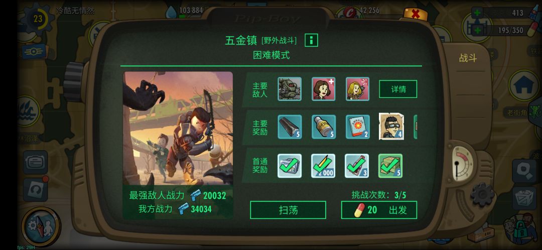542x250 pixels.
Task: Select the power armor enemy icon
Action: pyautogui.click(x=290, y=89)
